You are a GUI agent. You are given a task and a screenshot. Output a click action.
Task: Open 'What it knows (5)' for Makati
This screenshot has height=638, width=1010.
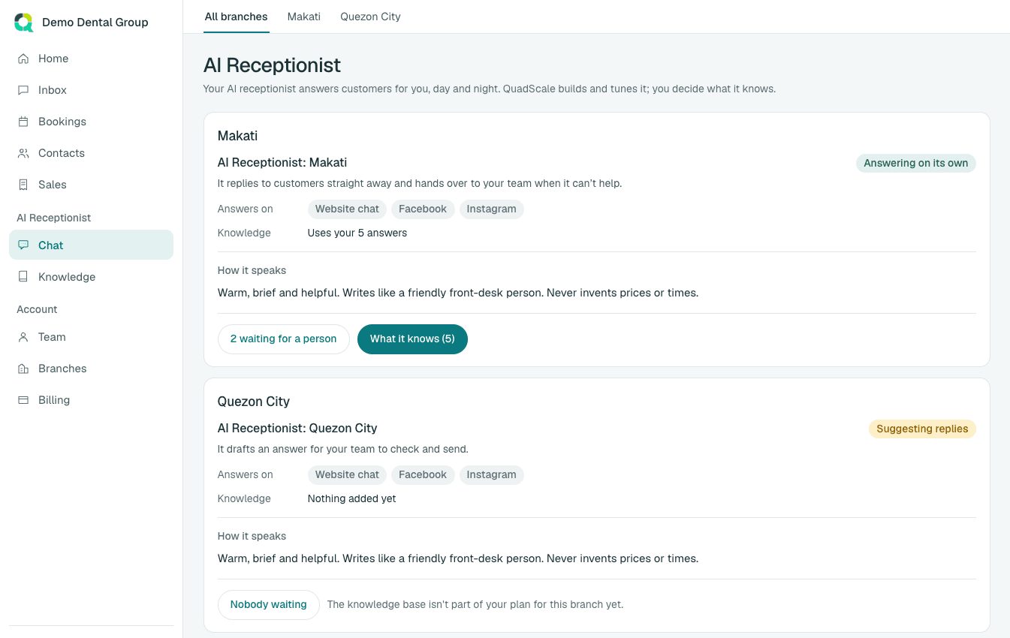coord(412,339)
